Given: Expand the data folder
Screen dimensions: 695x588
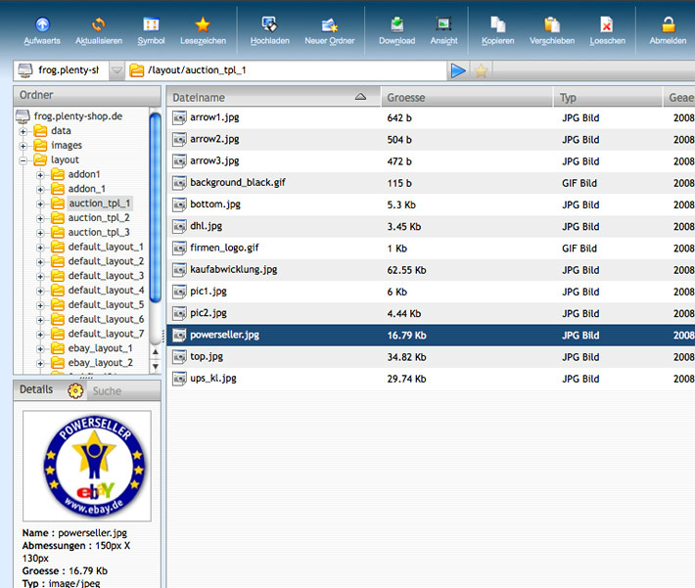Looking at the screenshot, I should 23,132.
